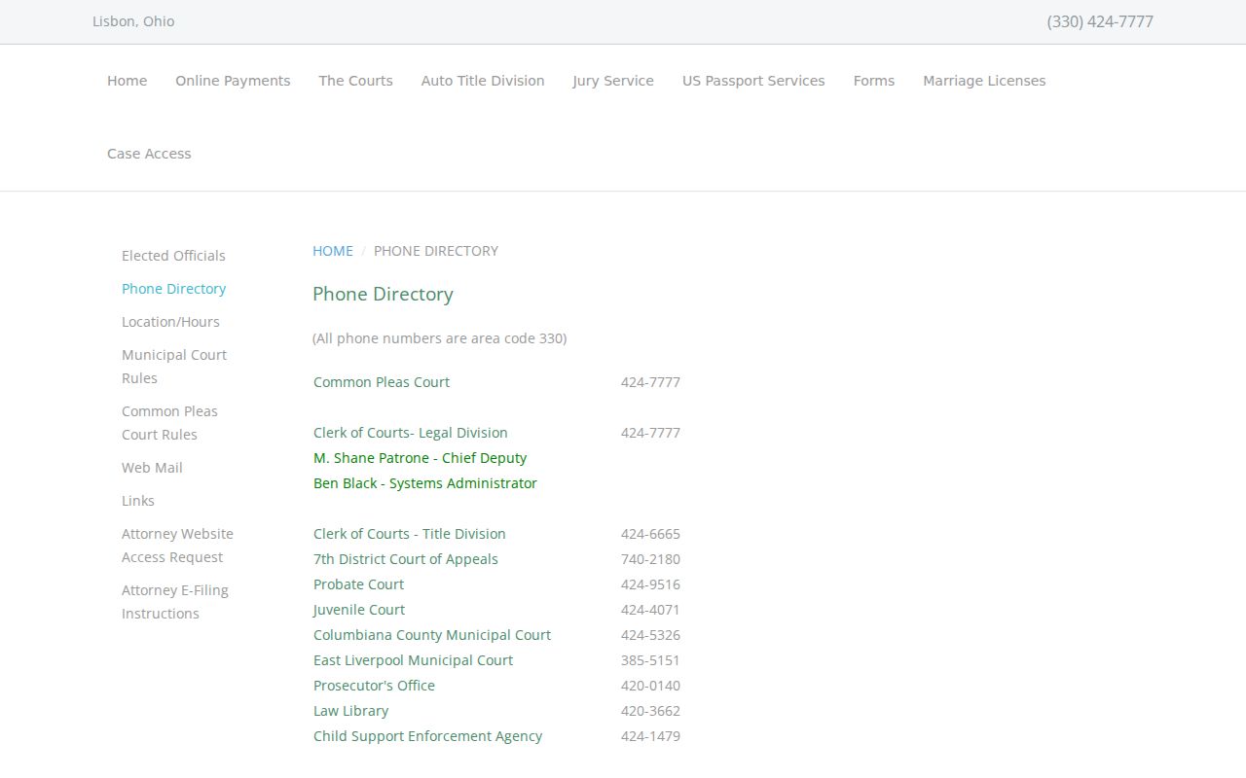Open Attorney Website Access Request
Viewport: 1246px width, 778px height.
tap(177, 546)
